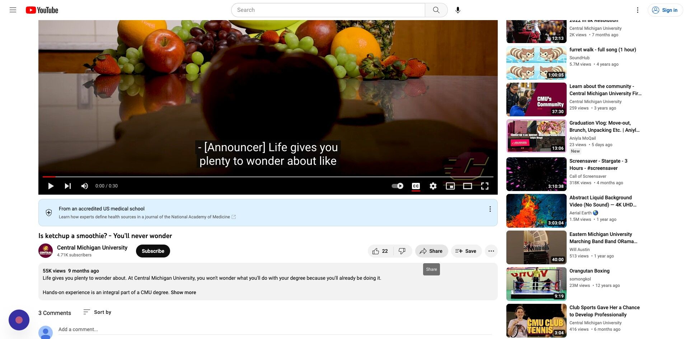Click SoundHub channel name
The height and width of the screenshot is (339, 689).
tap(579, 58)
